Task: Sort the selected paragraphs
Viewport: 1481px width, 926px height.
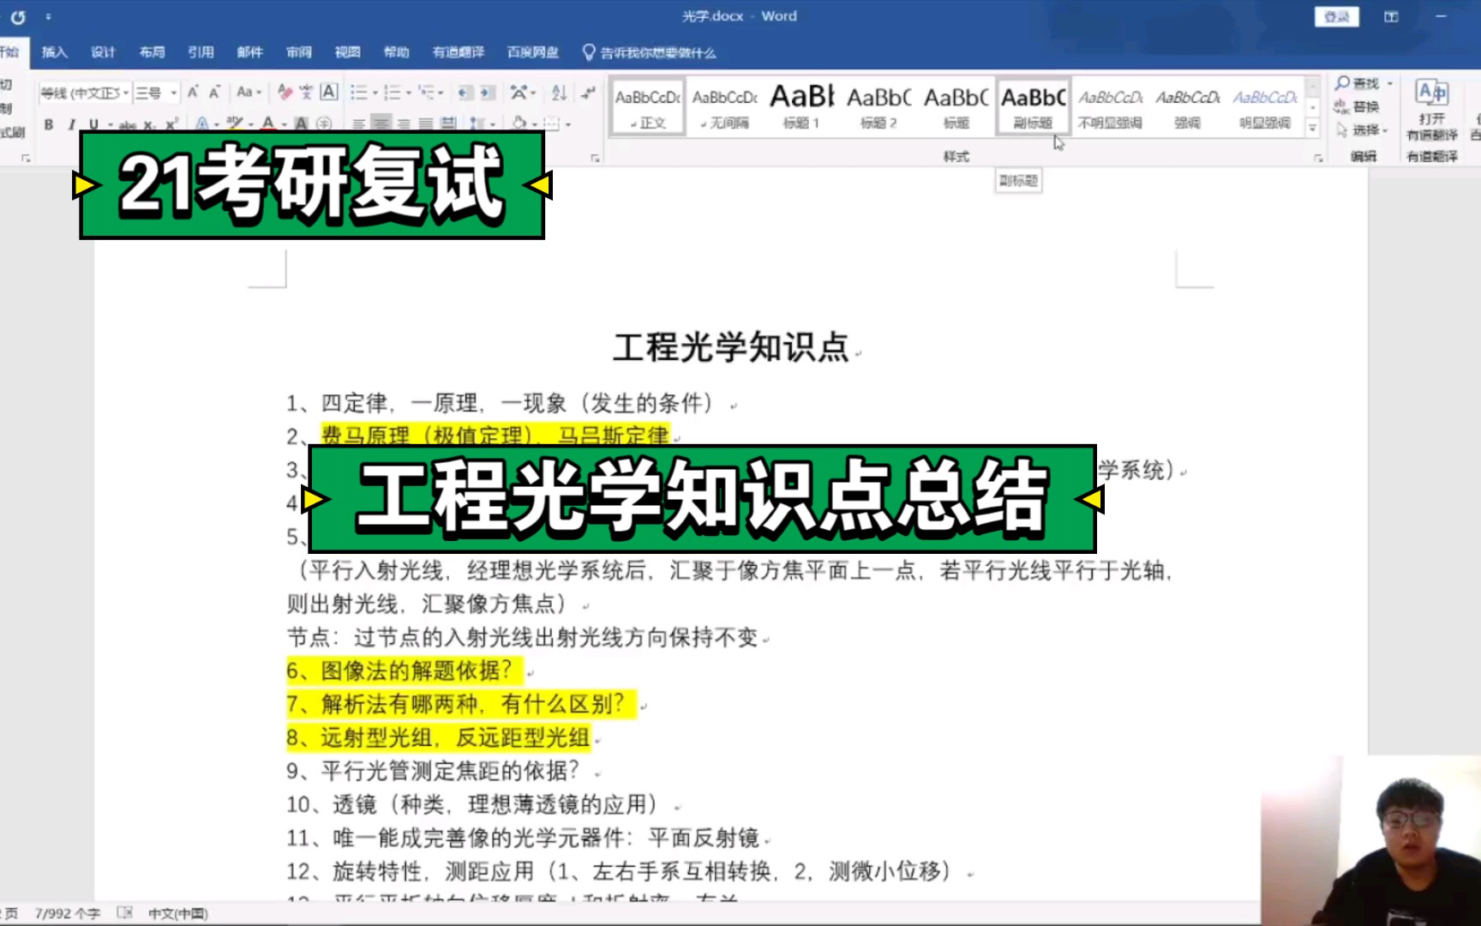Action: 559,93
